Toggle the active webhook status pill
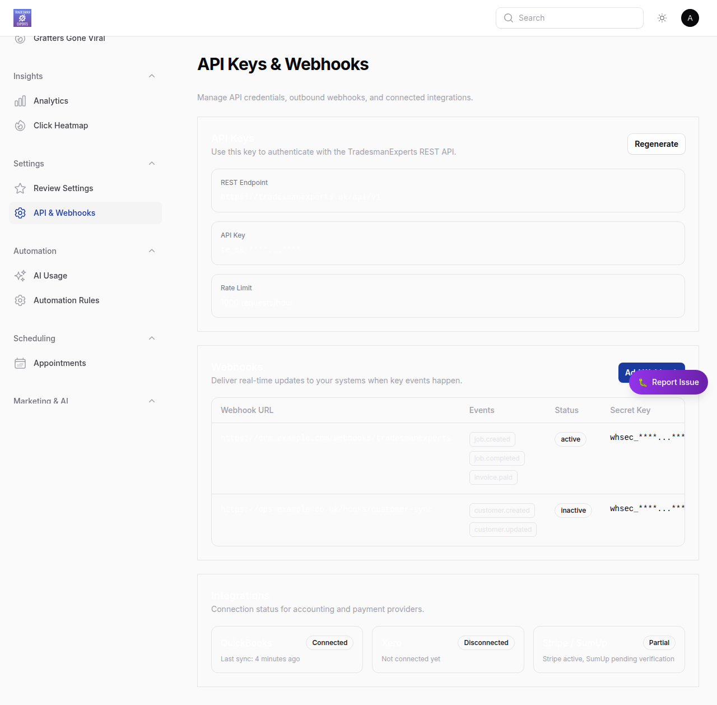The width and height of the screenshot is (717, 705). pyautogui.click(x=570, y=439)
